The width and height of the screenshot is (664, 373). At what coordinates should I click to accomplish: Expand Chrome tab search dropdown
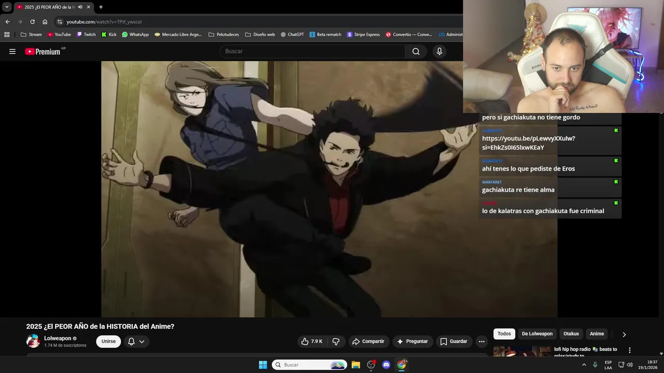click(x=7, y=7)
